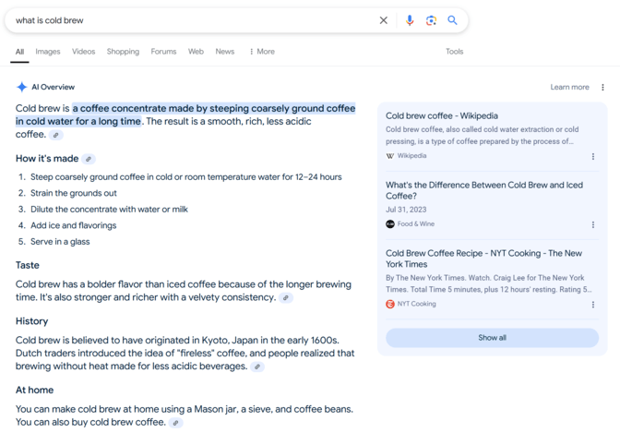Select the Shopping tab
620x433 pixels.
(123, 52)
